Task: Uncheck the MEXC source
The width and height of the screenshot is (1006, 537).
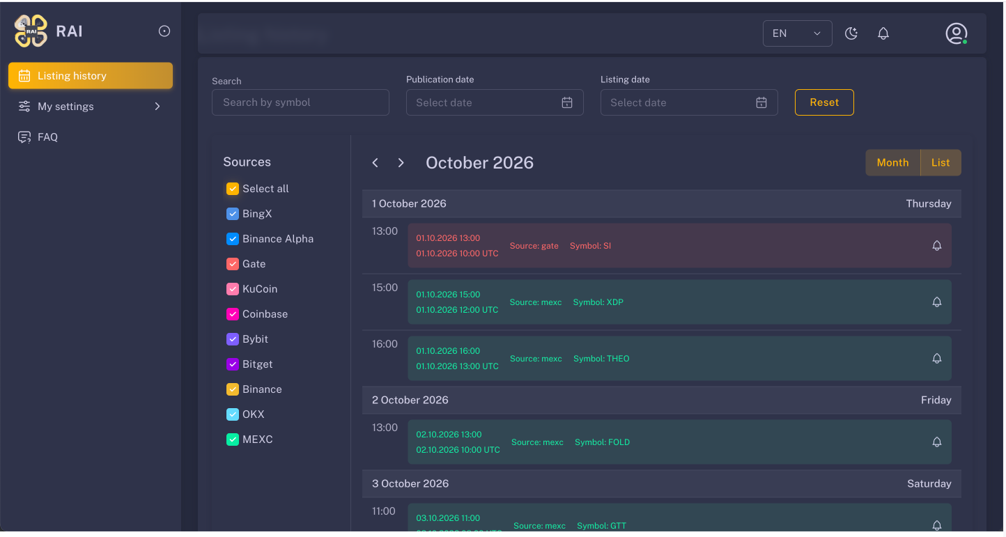Action: [233, 439]
